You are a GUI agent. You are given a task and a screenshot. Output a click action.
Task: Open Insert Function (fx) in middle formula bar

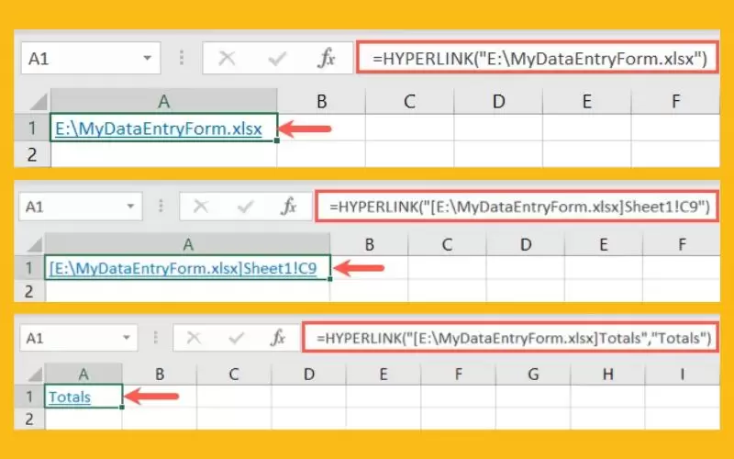click(x=289, y=206)
